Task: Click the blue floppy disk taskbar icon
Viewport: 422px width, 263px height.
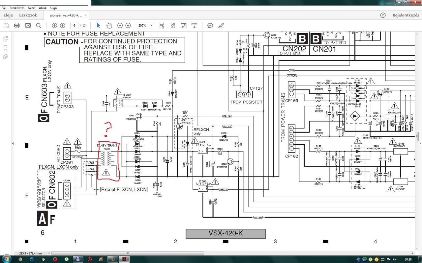Action: [78, 259]
